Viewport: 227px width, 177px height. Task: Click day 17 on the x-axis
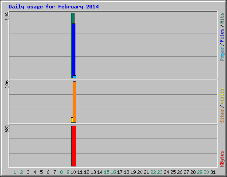(x=120, y=172)
